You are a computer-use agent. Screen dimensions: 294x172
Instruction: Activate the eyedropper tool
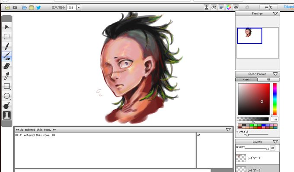pos(7,76)
